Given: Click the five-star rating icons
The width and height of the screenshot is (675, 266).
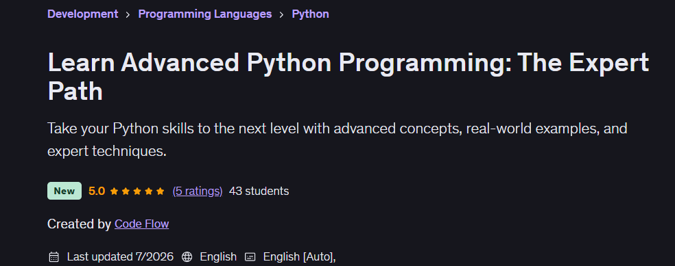Looking at the screenshot, I should coord(137,191).
